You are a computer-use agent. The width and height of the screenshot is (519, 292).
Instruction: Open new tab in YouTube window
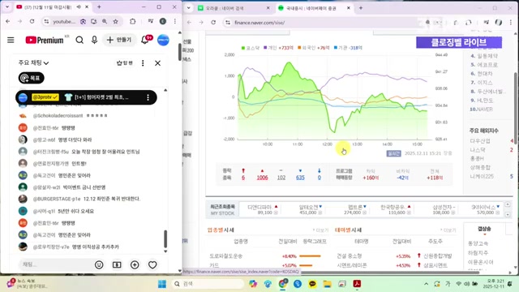click(x=99, y=6)
